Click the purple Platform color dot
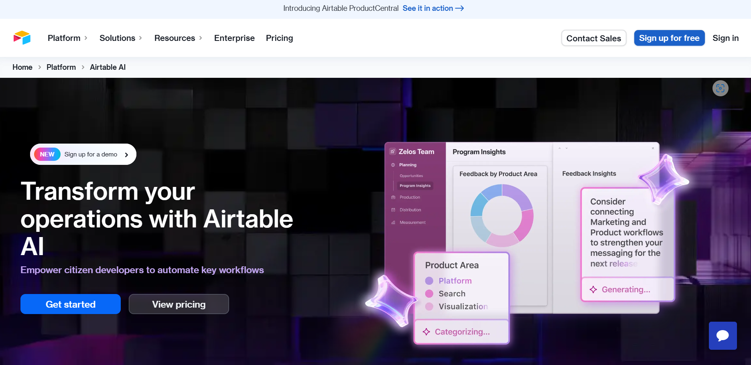The width and height of the screenshot is (751, 365). [x=429, y=281]
